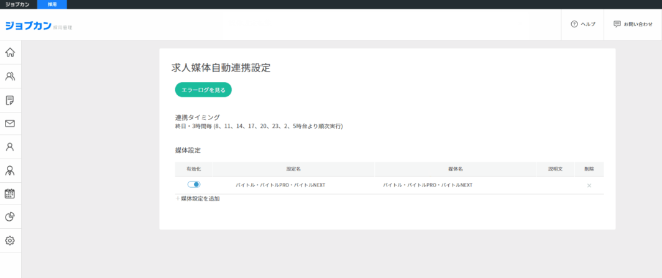The width and height of the screenshot is (662, 278).
Task: Open ヘルプ in the header
Action: point(582,24)
